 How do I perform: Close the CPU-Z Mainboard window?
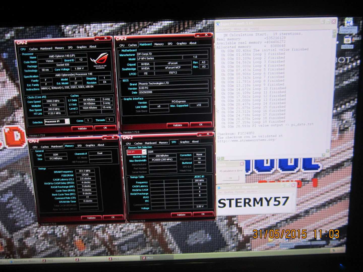point(206,35)
